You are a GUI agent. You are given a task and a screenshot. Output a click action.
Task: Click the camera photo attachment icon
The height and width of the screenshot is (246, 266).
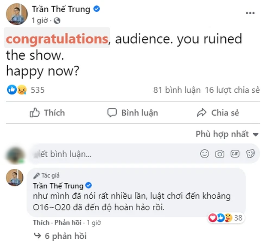(x=220, y=153)
